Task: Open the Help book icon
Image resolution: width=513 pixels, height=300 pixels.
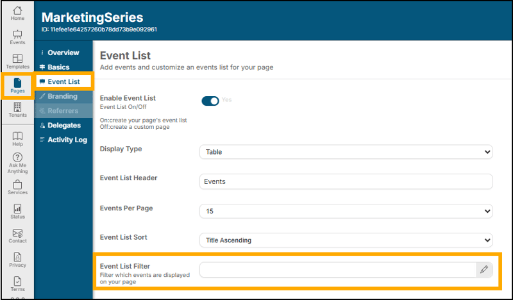Action: tap(17, 138)
